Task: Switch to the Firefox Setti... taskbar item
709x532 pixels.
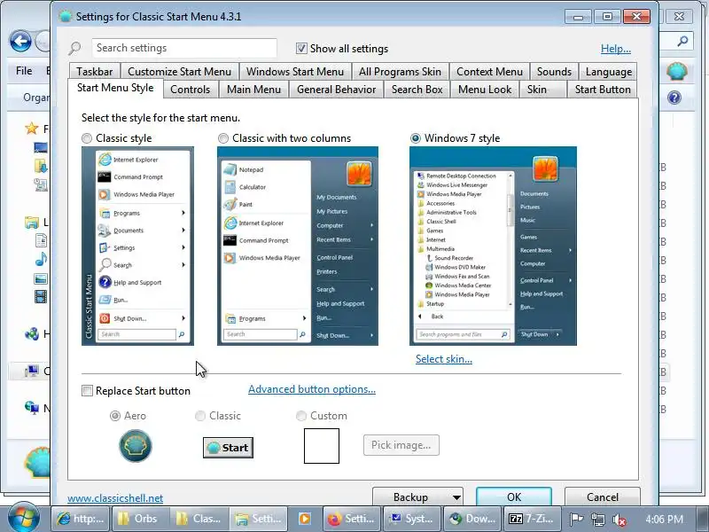Action: point(352,519)
